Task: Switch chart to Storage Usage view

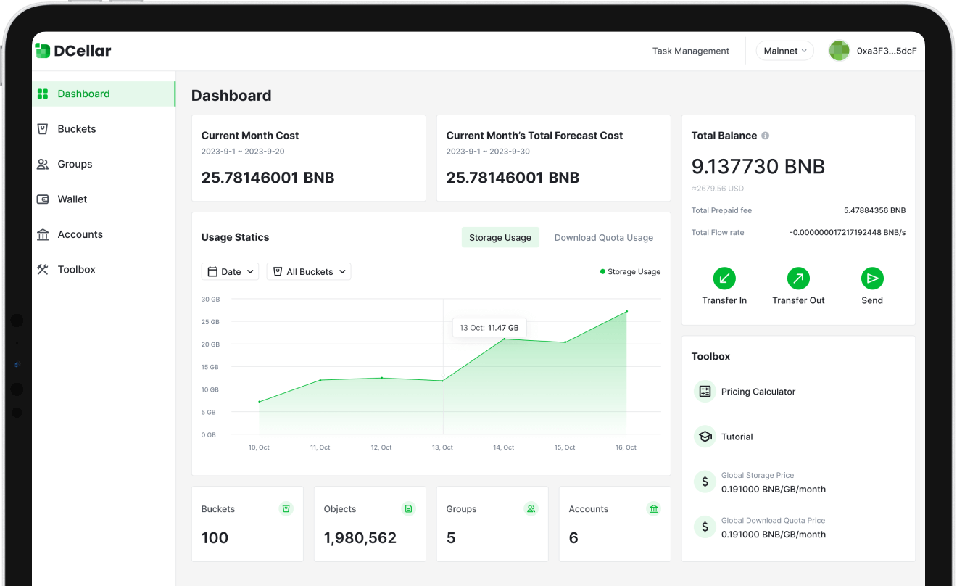Action: click(500, 238)
